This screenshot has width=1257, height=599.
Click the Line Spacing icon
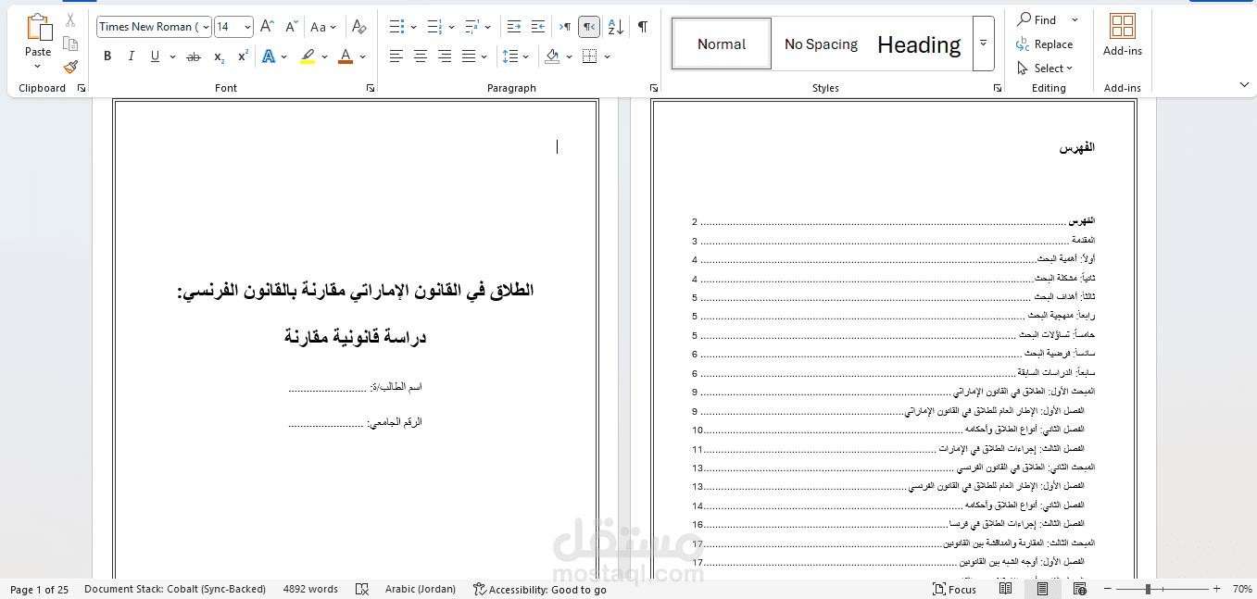coord(510,56)
